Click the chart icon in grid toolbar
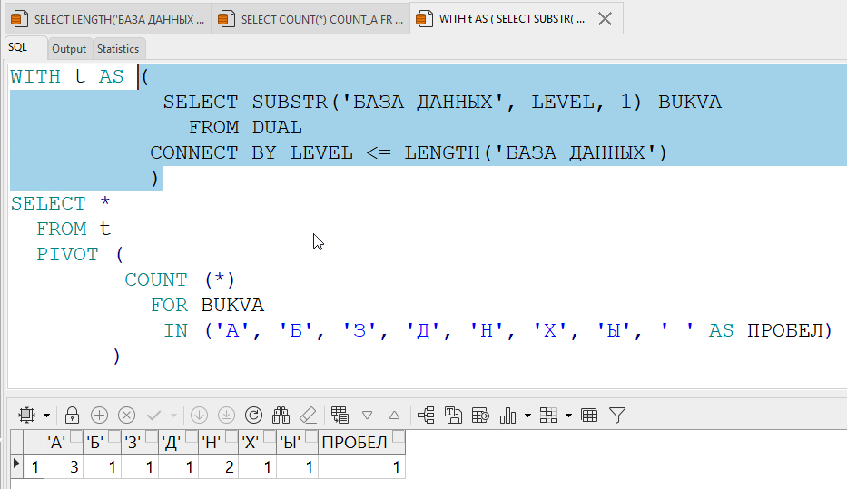The width and height of the screenshot is (847, 489). click(x=508, y=416)
